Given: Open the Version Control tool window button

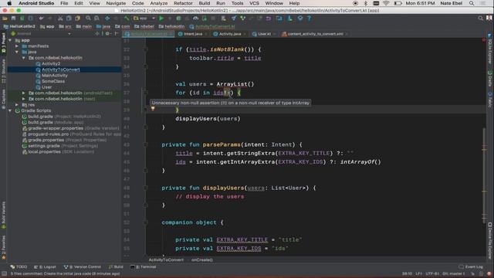Looking at the screenshot, I should coord(83,267).
